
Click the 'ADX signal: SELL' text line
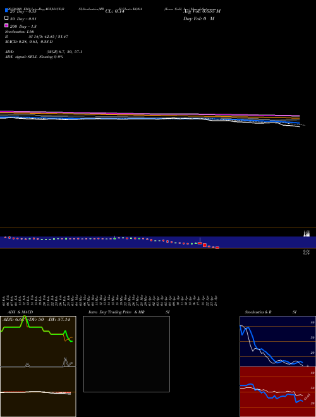[34, 57]
